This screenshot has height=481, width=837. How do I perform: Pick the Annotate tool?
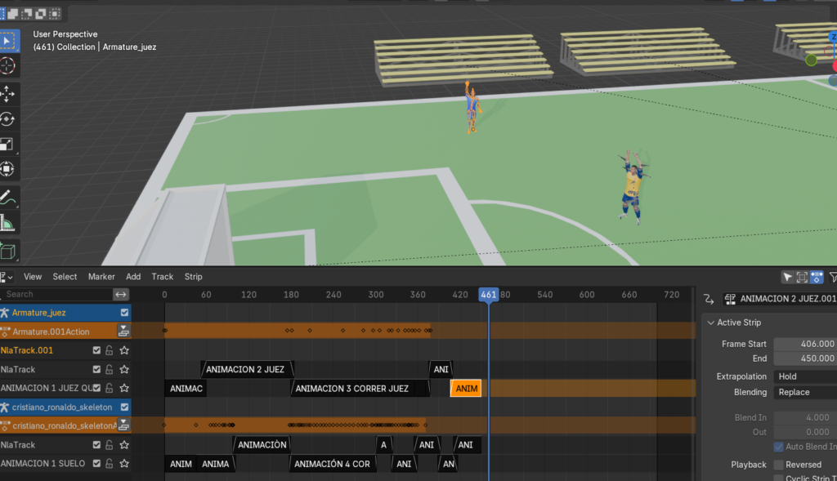[x=9, y=197]
